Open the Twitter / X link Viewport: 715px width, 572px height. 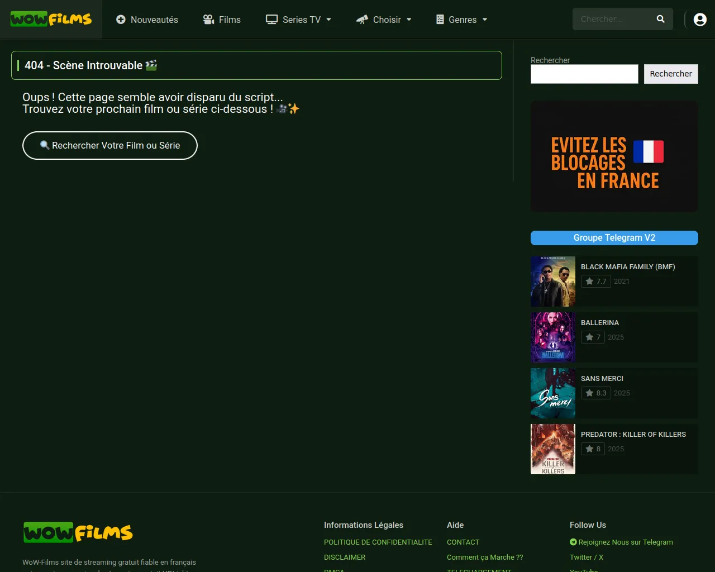tap(587, 557)
